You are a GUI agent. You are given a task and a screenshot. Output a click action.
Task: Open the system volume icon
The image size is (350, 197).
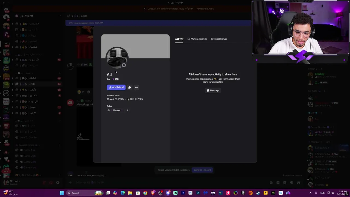333,193
